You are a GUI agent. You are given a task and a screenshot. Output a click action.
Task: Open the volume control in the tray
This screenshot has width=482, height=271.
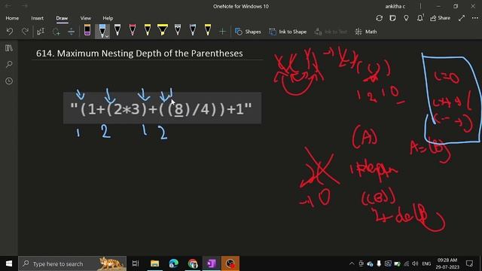pos(415,263)
